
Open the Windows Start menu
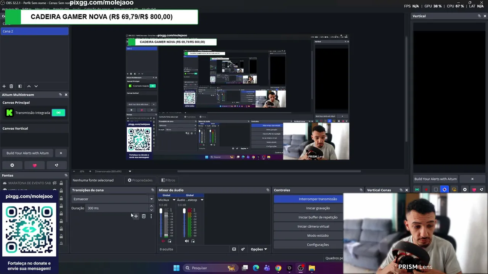(177, 268)
